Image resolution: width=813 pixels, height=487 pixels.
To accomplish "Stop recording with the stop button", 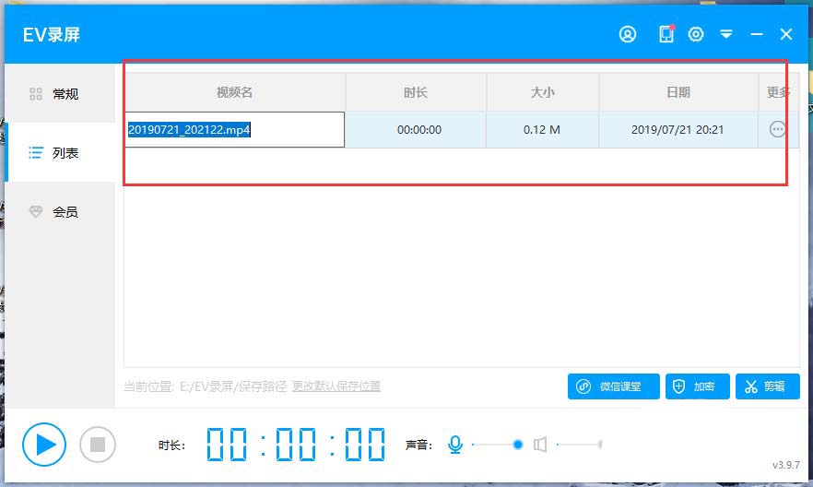I will click(x=98, y=445).
